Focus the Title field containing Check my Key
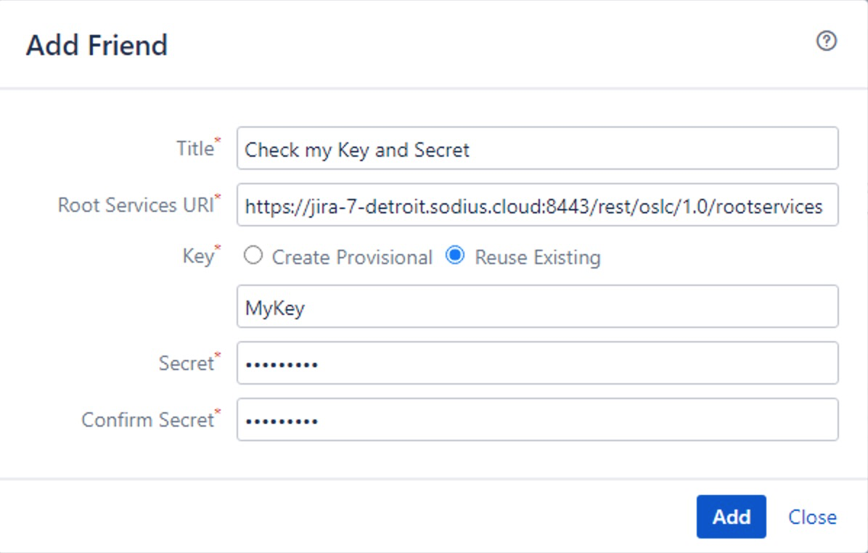Image resolution: width=868 pixels, height=553 pixels. [538, 148]
